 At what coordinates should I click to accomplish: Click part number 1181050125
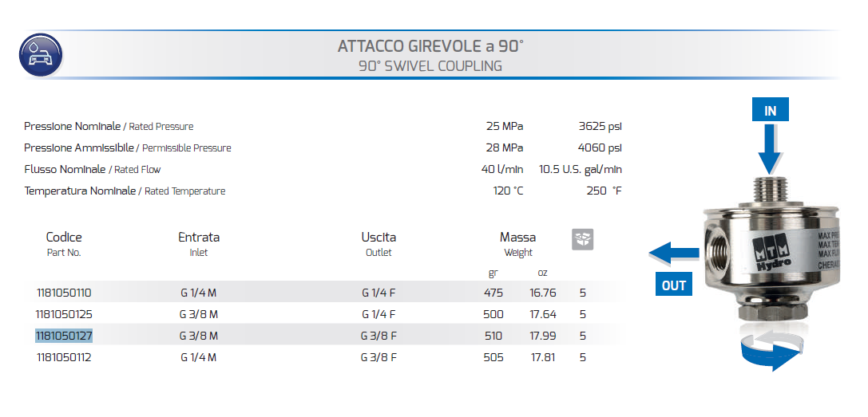pos(63,314)
